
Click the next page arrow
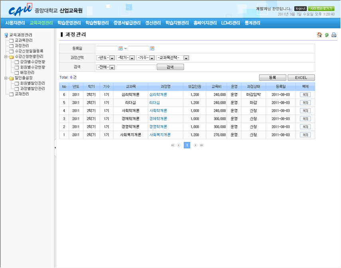tap(195, 145)
